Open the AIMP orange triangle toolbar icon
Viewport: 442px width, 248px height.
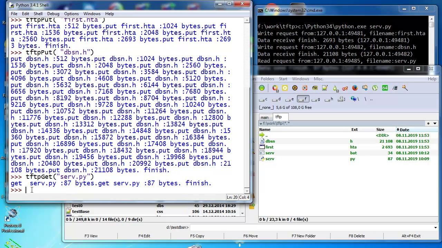[295, 88]
